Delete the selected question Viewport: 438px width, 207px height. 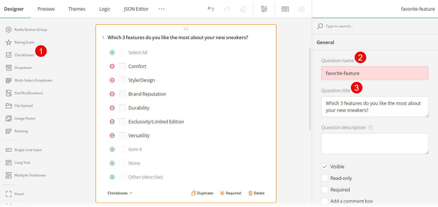(256, 193)
